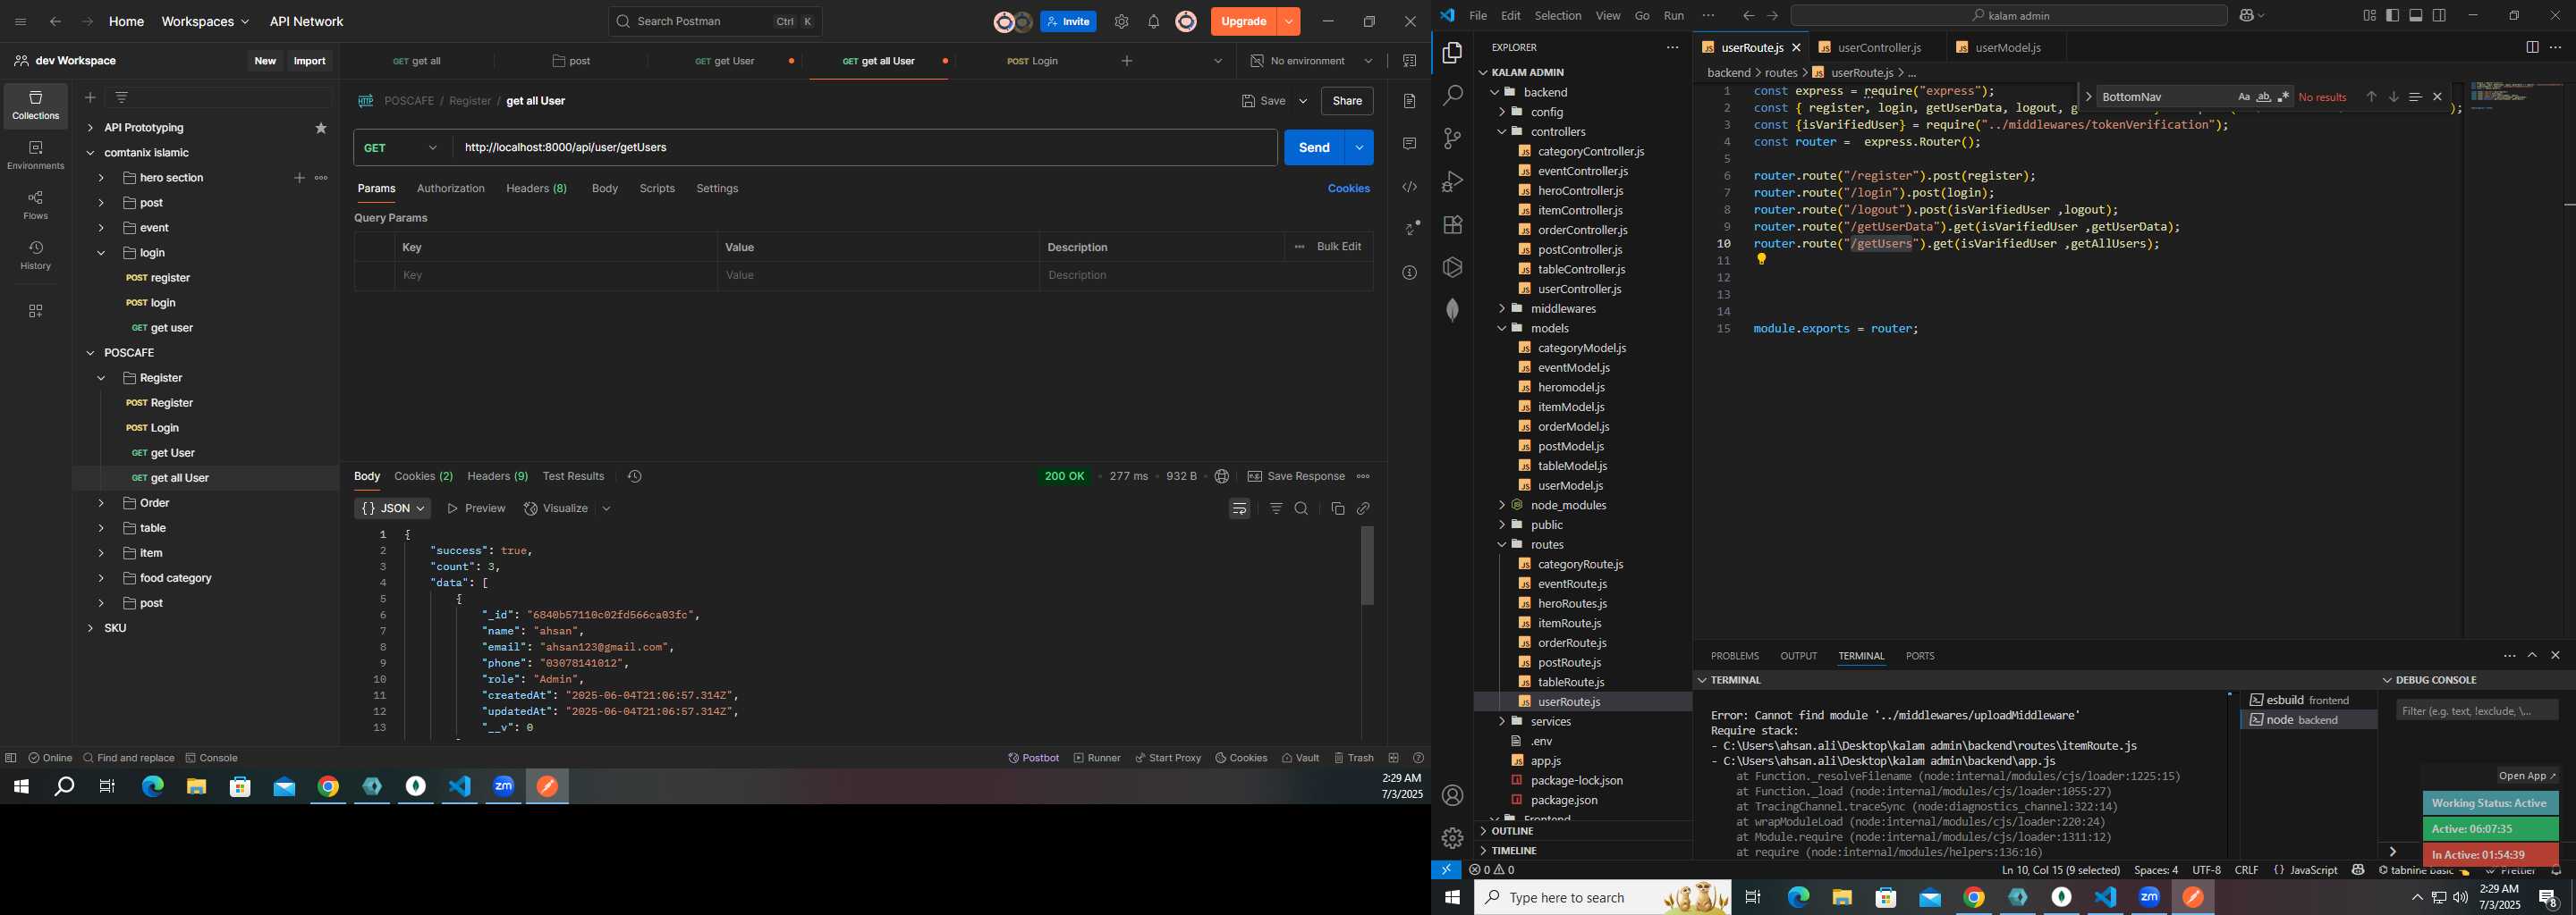Open the code snippet panel icon
This screenshot has height=915, width=2576.
pos(1410,187)
